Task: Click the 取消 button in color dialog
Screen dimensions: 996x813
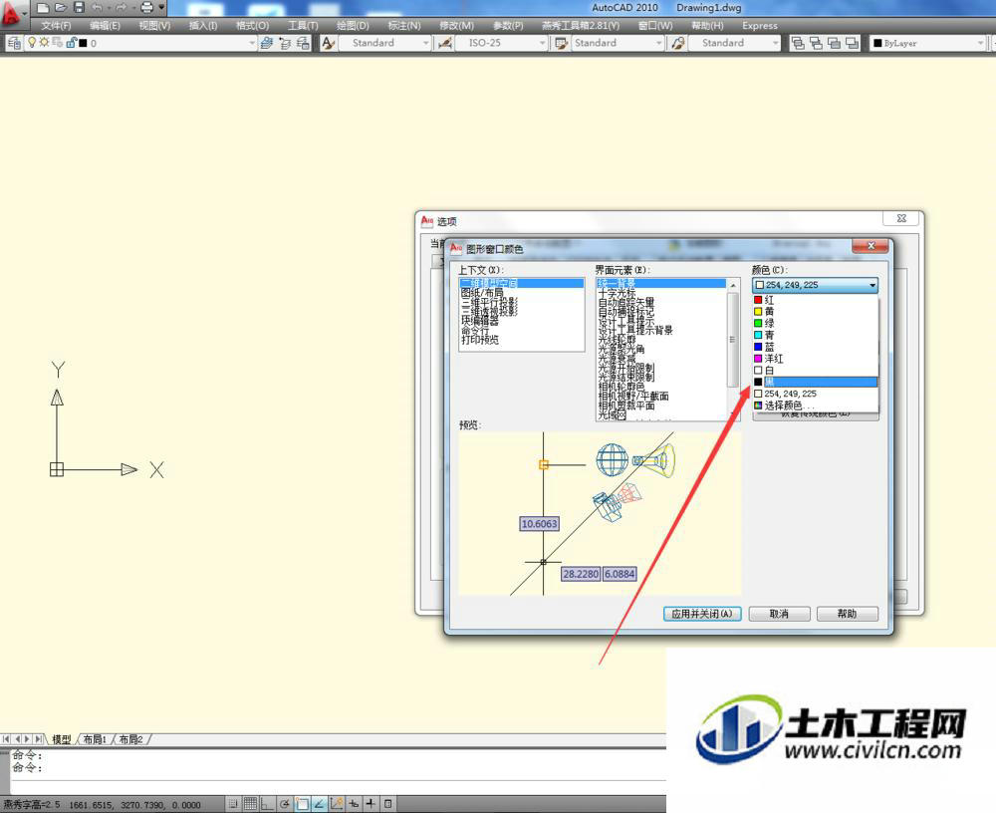Action: [x=779, y=614]
